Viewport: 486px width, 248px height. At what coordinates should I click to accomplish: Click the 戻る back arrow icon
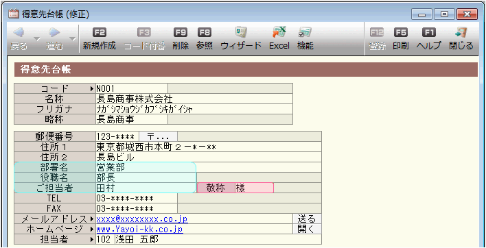click(19, 32)
